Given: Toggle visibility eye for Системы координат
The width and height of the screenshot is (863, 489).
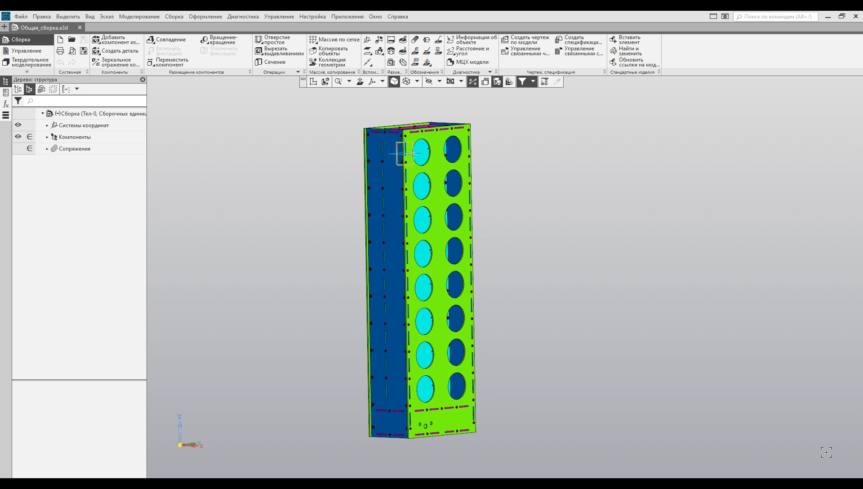Looking at the screenshot, I should [18, 125].
